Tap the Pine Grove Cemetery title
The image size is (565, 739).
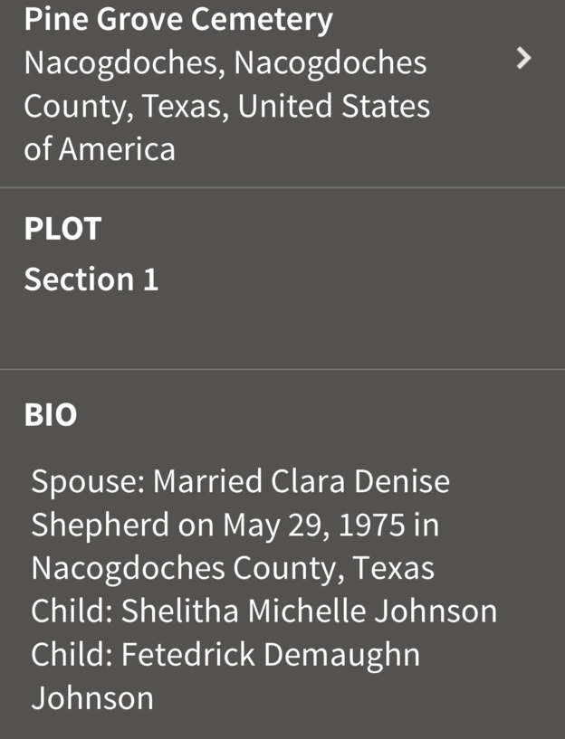pos(178,19)
